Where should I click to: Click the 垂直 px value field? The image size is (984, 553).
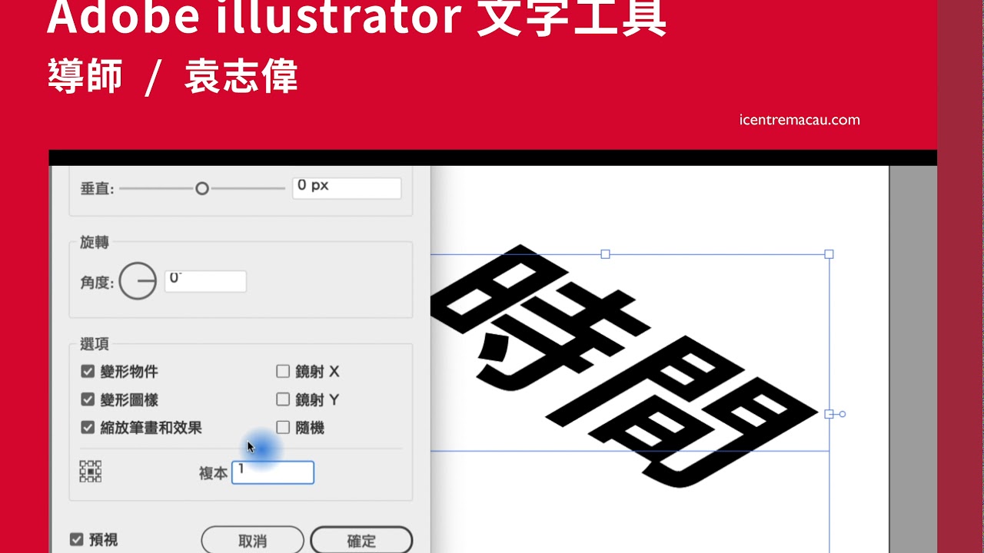347,188
